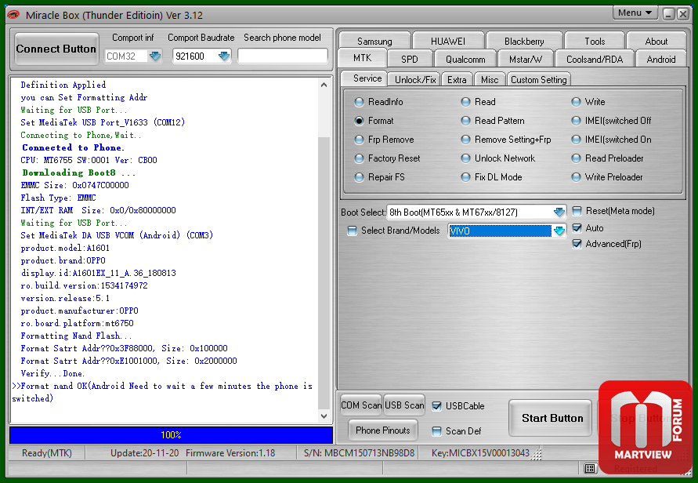Image resolution: width=698 pixels, height=483 pixels.
Task: Click the 'Connected to Phone.' log line
Action: pyautogui.click(x=73, y=147)
